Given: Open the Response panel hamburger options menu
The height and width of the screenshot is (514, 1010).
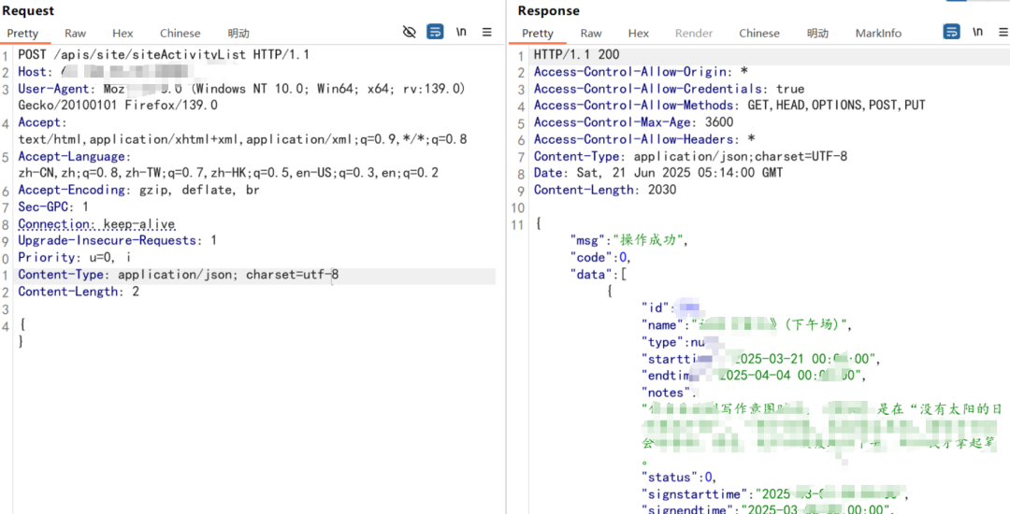Looking at the screenshot, I should (x=1003, y=32).
